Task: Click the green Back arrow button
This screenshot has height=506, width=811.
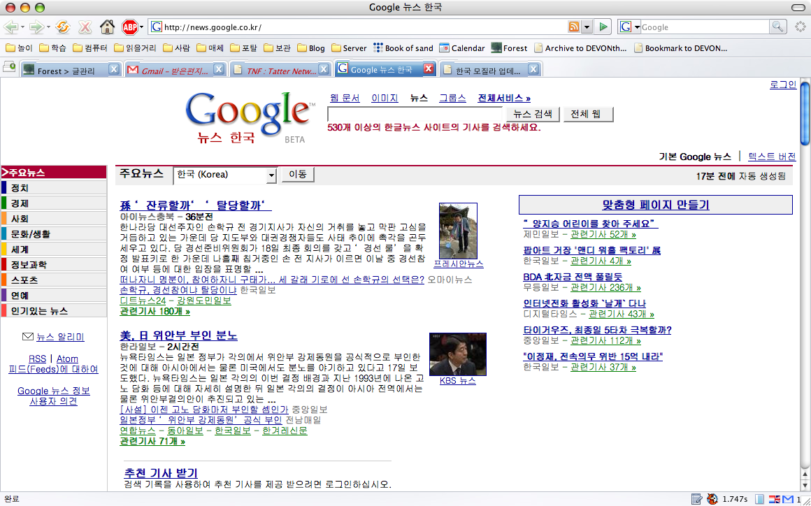Action: 11,27
